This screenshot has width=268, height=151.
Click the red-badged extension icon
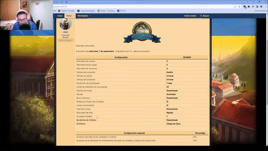pos(245,7)
